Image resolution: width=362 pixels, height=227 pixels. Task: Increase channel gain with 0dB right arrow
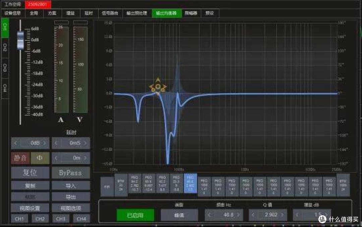tap(45, 143)
